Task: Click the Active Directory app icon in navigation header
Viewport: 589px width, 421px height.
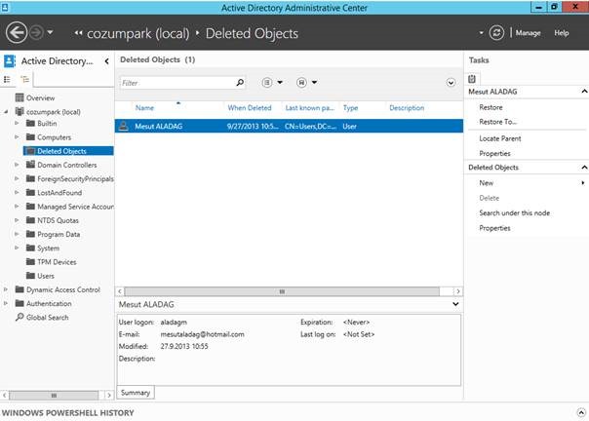Action: coord(10,60)
